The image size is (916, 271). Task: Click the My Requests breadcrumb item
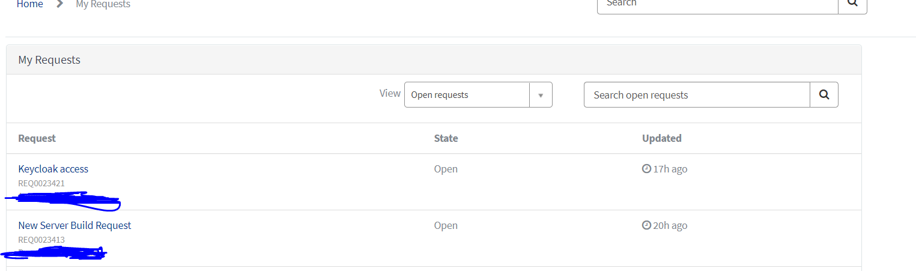[103, 4]
